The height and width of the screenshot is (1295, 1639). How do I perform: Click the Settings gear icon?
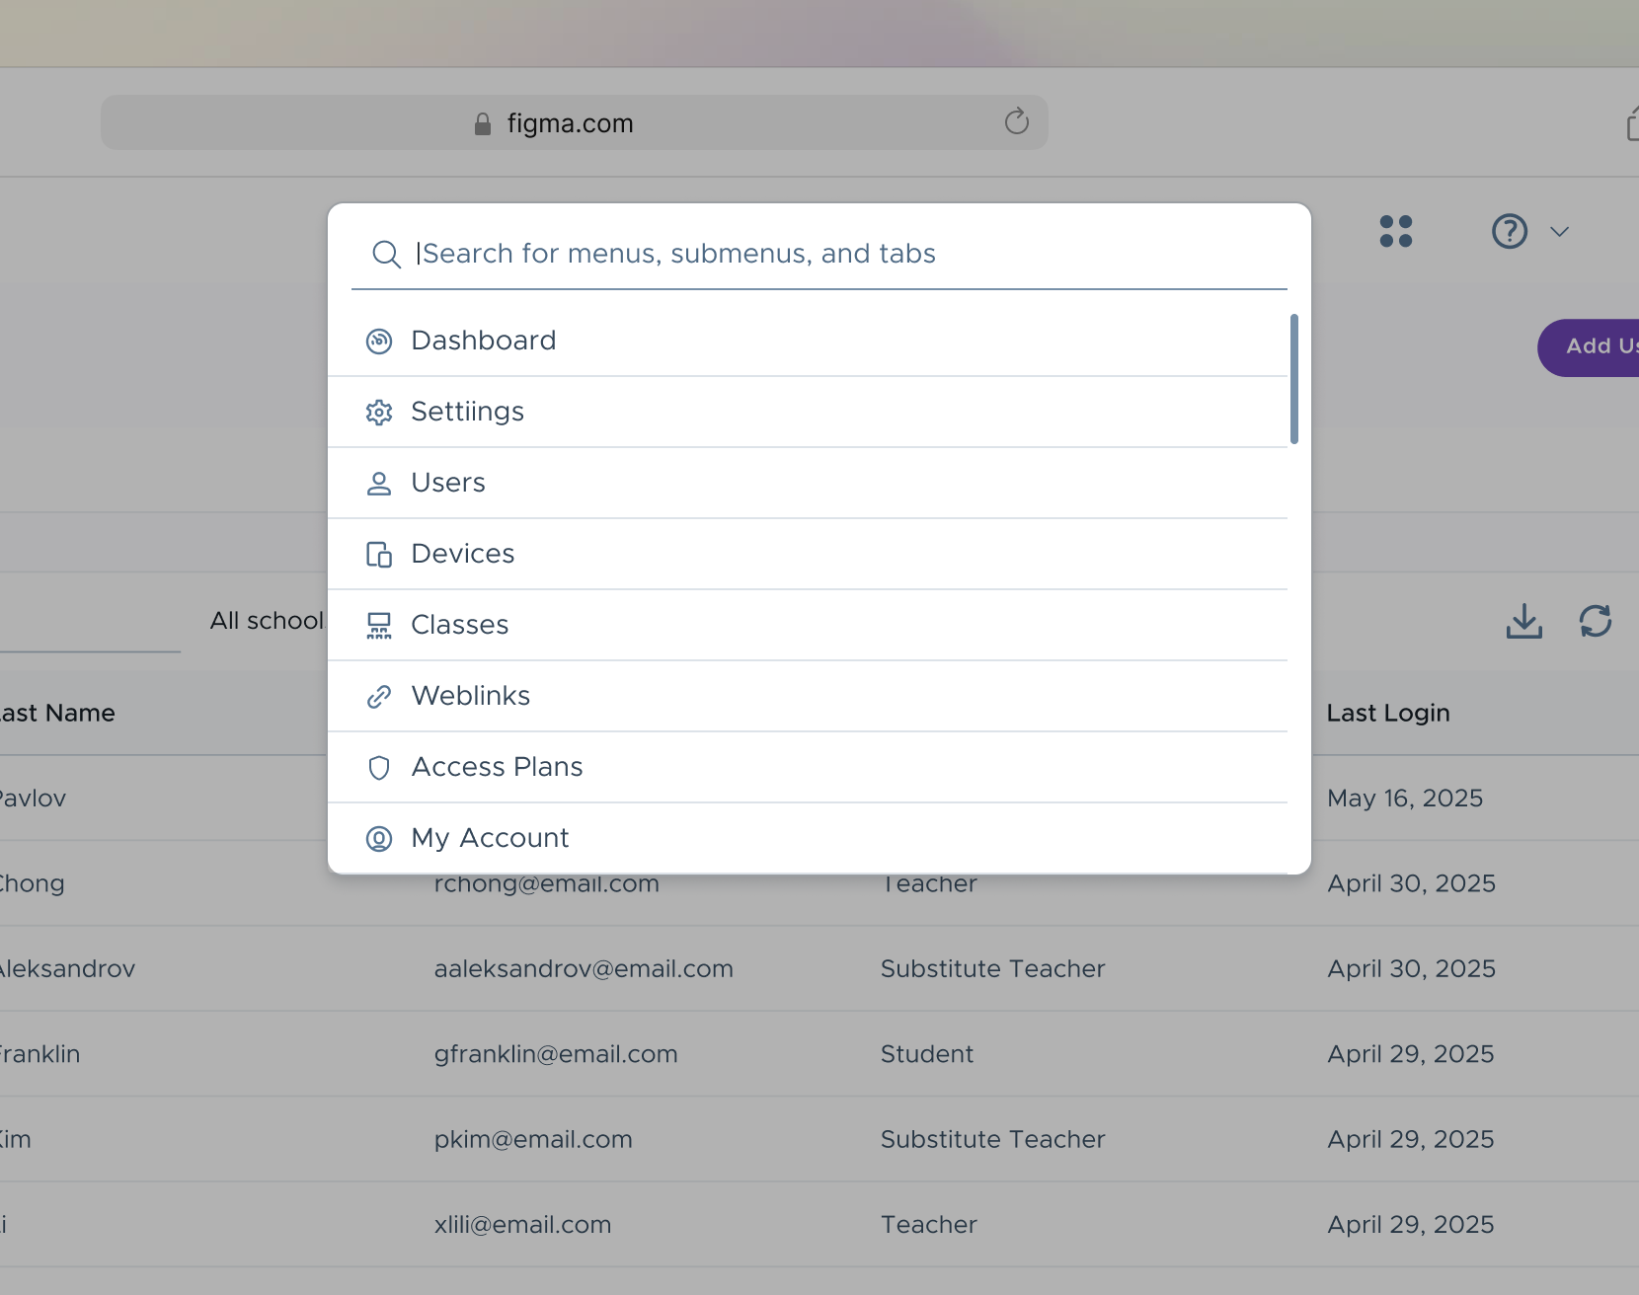click(x=379, y=413)
